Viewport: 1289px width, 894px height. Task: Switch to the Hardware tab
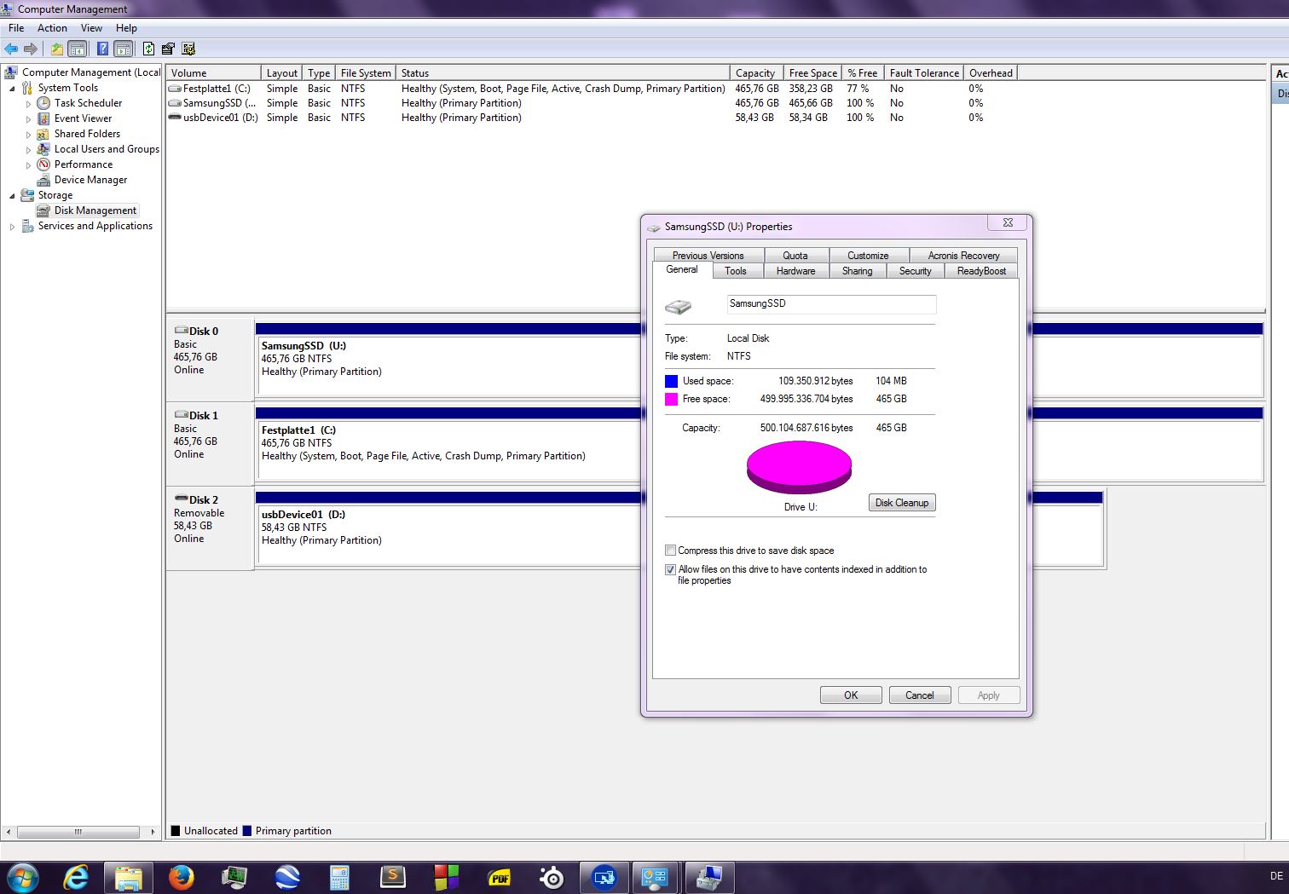[795, 271]
